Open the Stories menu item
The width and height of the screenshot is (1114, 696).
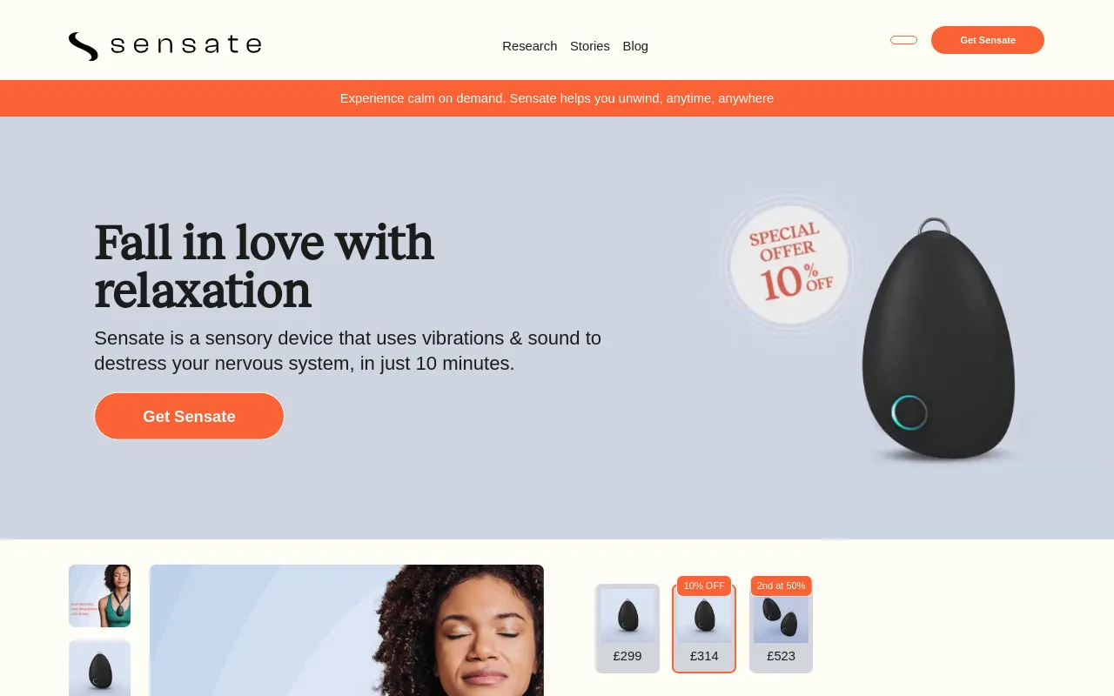(x=590, y=46)
